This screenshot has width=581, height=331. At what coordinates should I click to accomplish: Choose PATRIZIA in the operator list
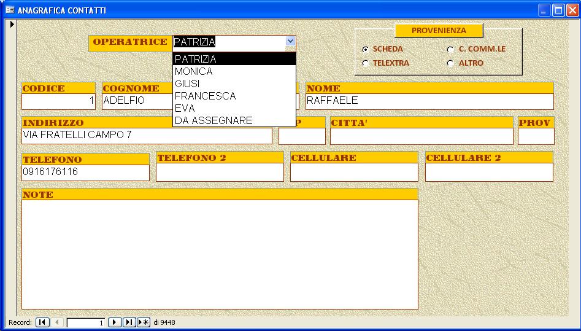pyautogui.click(x=234, y=59)
